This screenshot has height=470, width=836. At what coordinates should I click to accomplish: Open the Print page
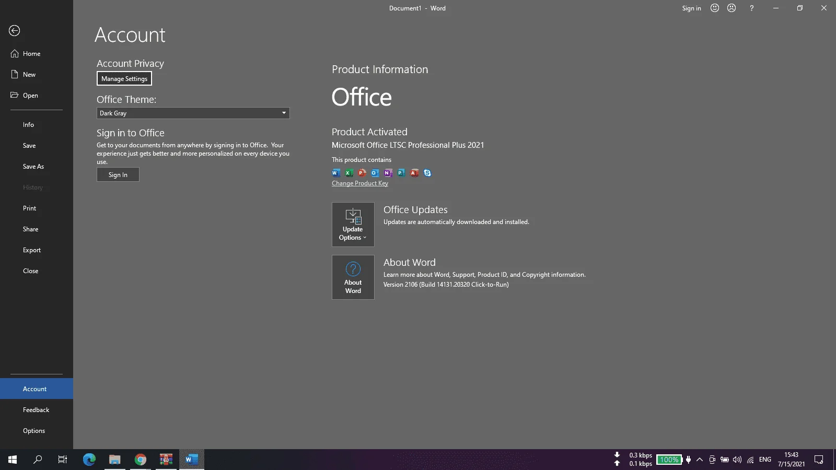tap(37, 208)
